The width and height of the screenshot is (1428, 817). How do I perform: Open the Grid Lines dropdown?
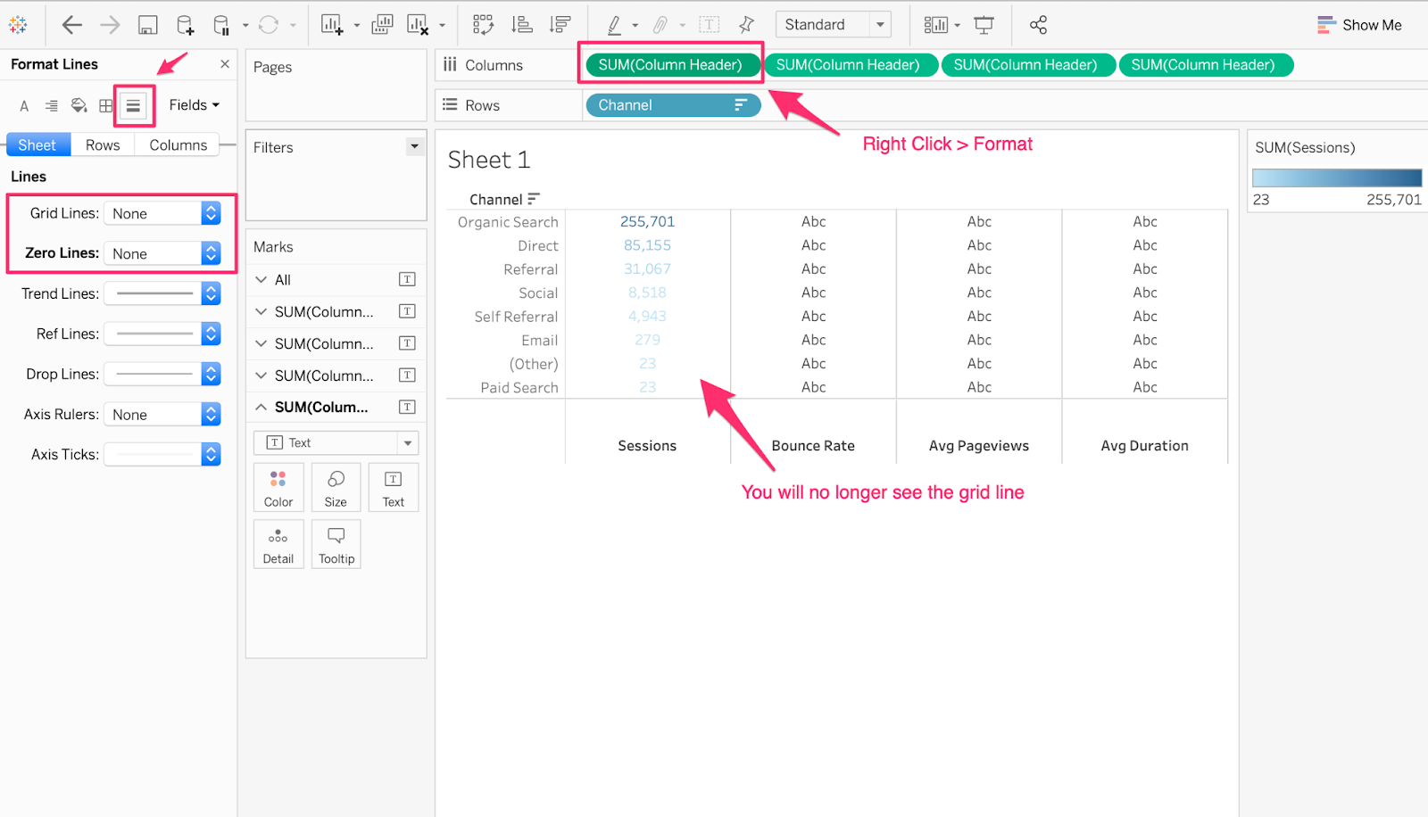(x=211, y=212)
